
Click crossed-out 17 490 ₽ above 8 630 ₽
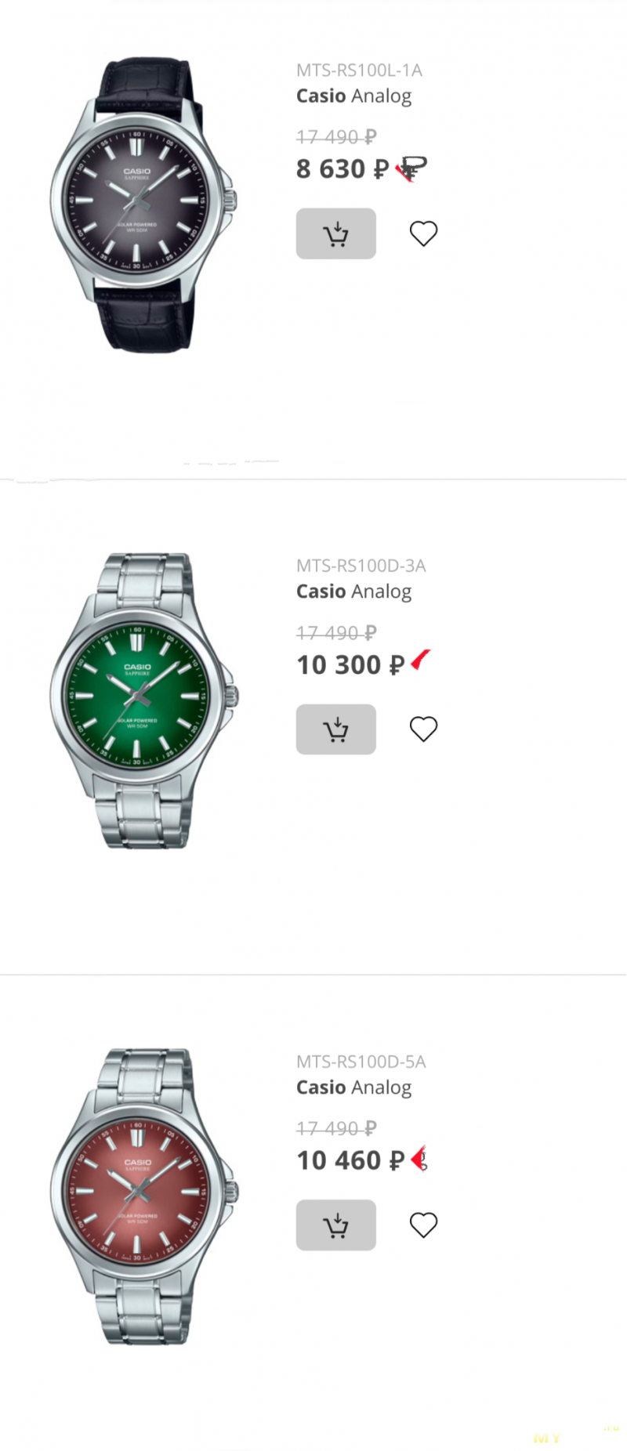click(336, 137)
